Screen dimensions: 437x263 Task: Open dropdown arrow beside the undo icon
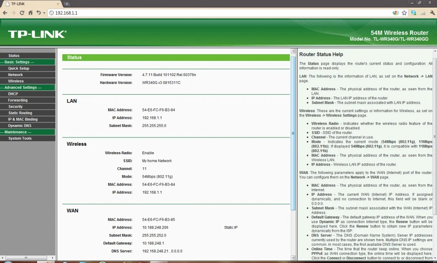click(x=44, y=13)
